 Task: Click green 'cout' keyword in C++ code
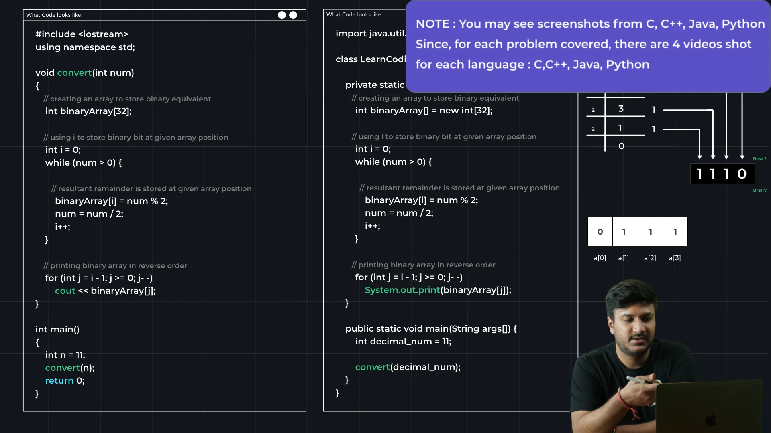tap(65, 291)
